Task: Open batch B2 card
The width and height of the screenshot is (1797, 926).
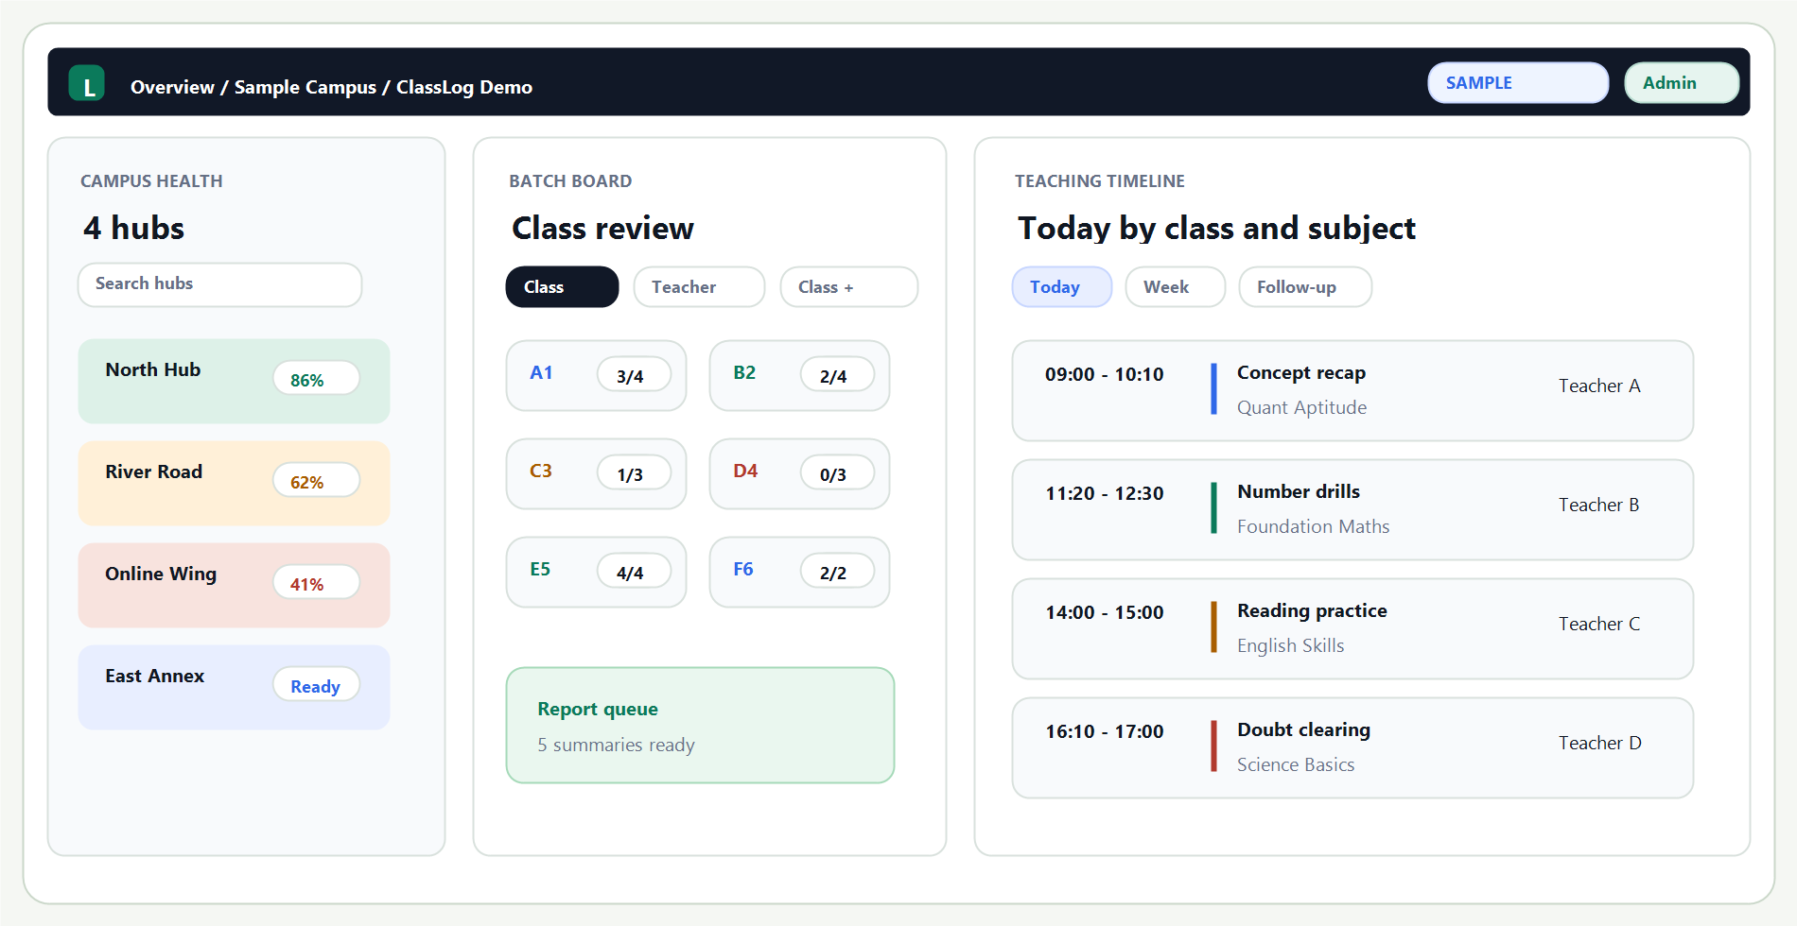Action: click(x=799, y=375)
